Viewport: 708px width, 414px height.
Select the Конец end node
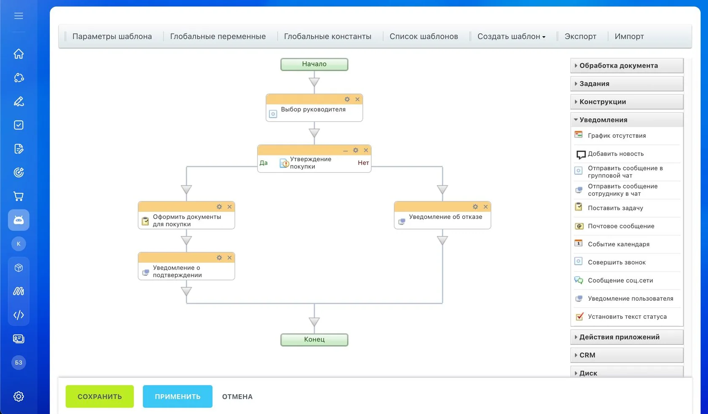tap(314, 339)
